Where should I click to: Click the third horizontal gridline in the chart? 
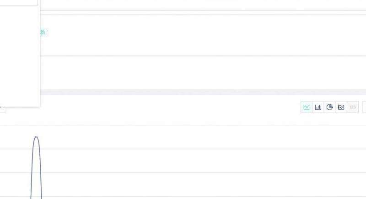(183, 173)
